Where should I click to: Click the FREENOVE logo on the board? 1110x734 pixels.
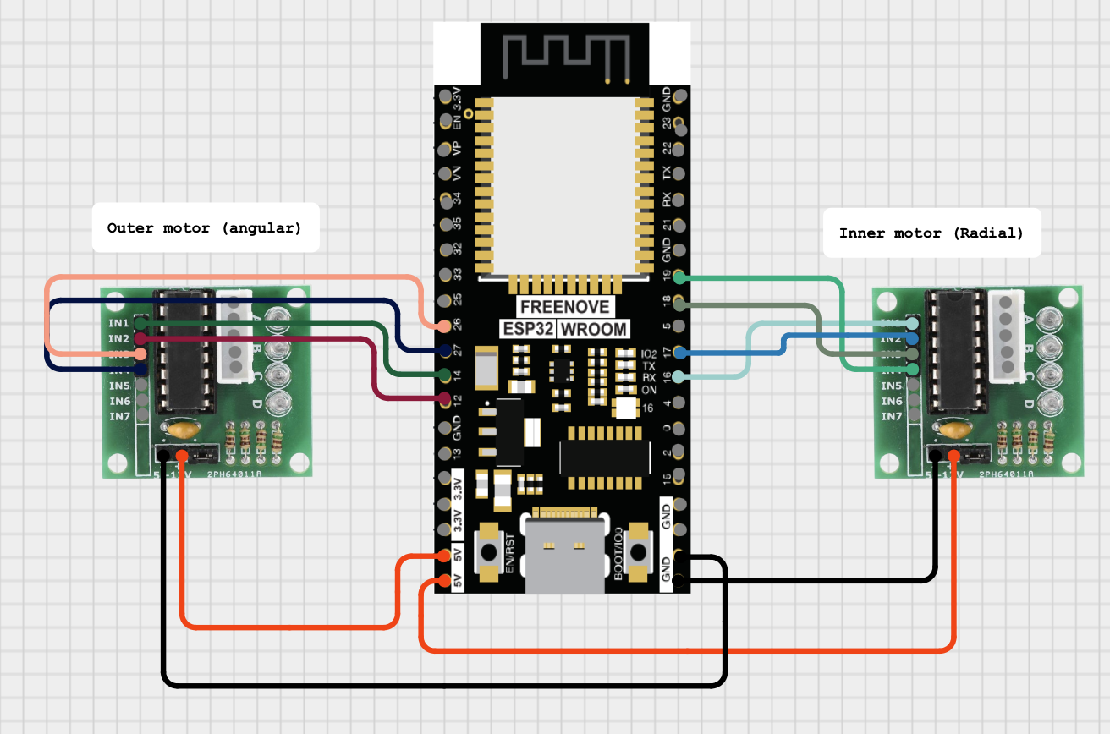coord(565,309)
